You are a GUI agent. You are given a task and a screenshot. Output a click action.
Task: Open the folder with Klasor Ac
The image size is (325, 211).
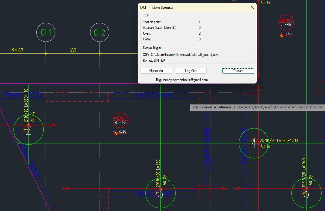[x=156, y=71]
